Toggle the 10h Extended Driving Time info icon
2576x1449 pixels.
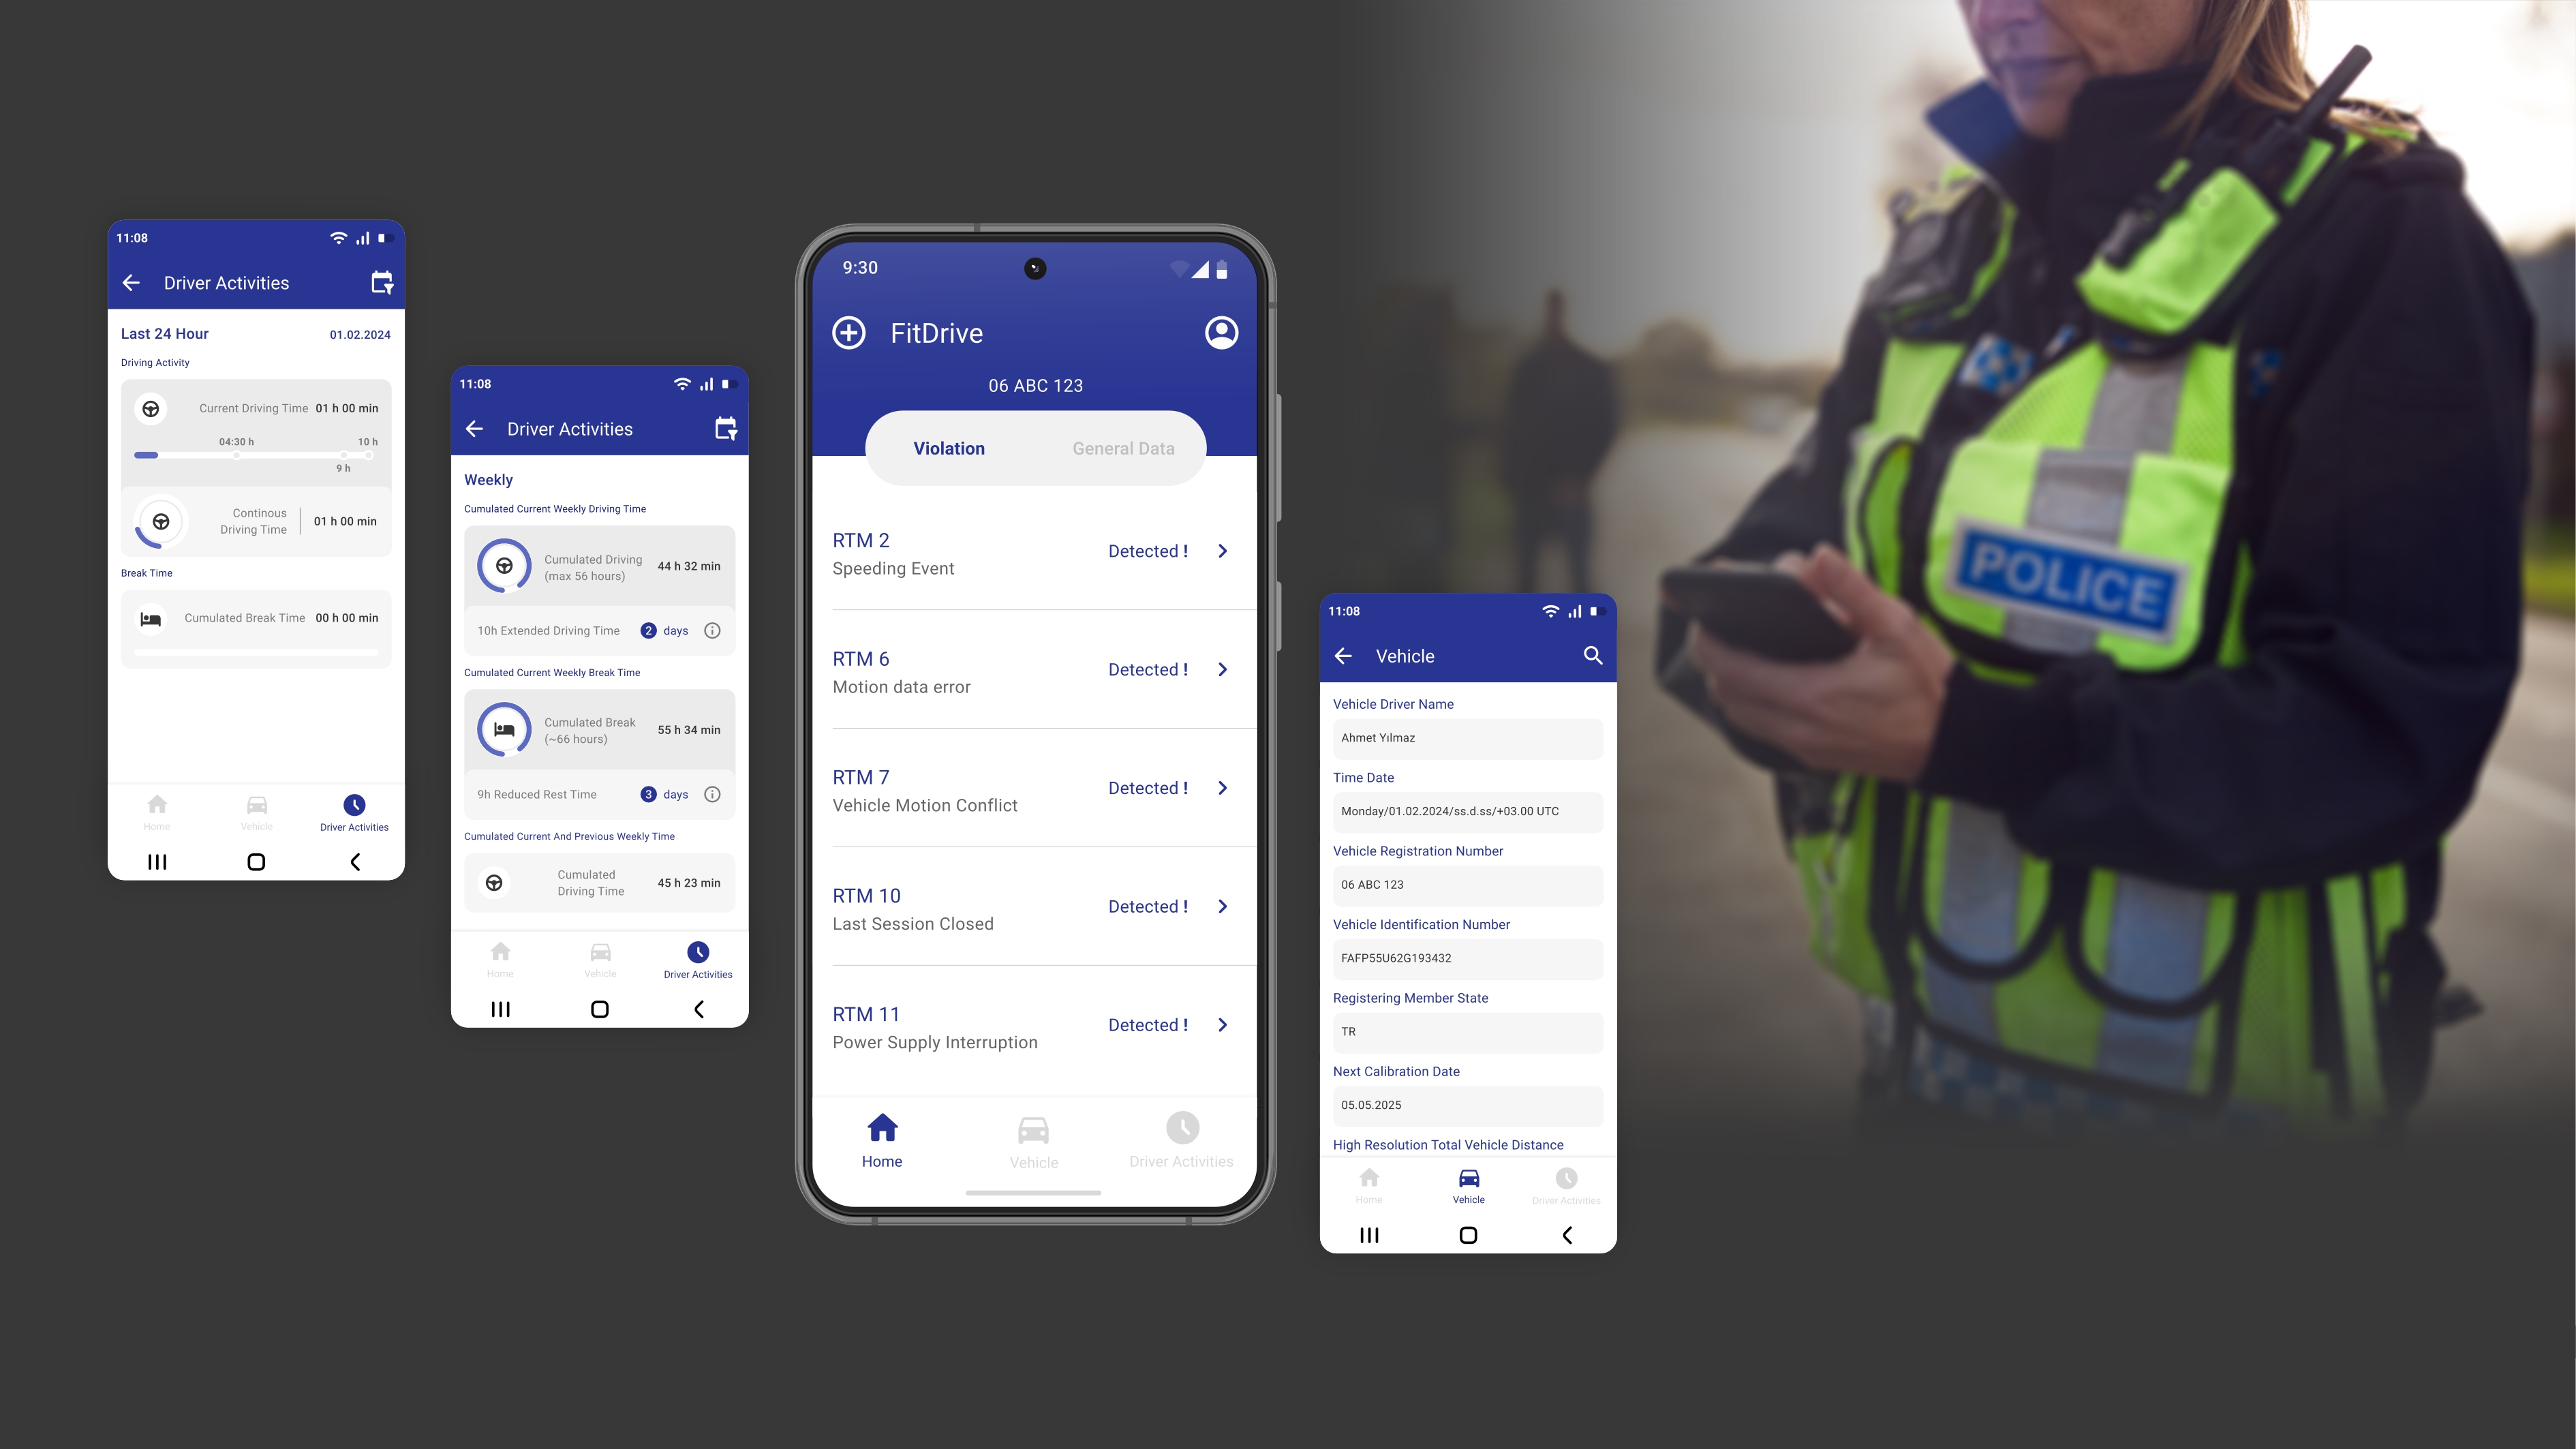711,630
